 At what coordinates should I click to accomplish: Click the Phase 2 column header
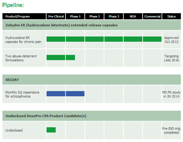tap(95, 16)
